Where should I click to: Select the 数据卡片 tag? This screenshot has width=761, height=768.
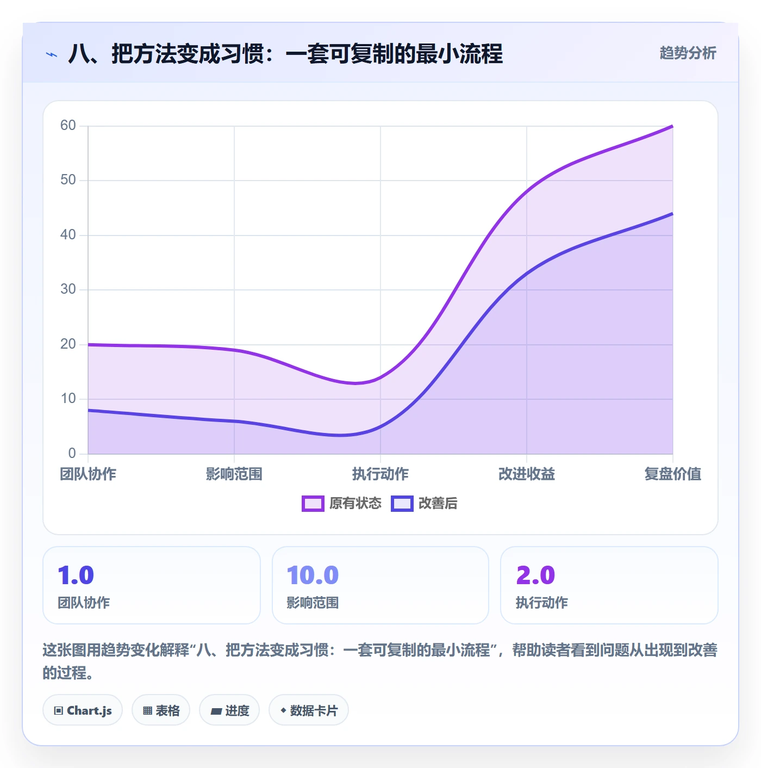click(x=309, y=710)
